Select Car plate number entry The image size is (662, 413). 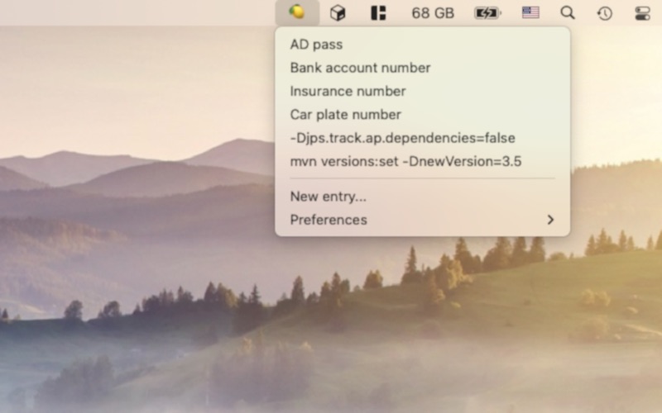pos(423,114)
